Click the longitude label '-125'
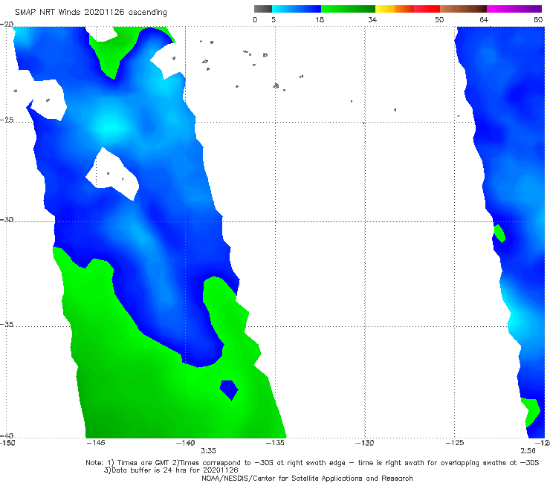550x483 pixels. pos(455,443)
